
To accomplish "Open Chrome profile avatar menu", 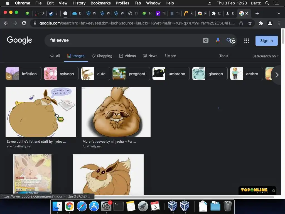I will tap(270, 23).
